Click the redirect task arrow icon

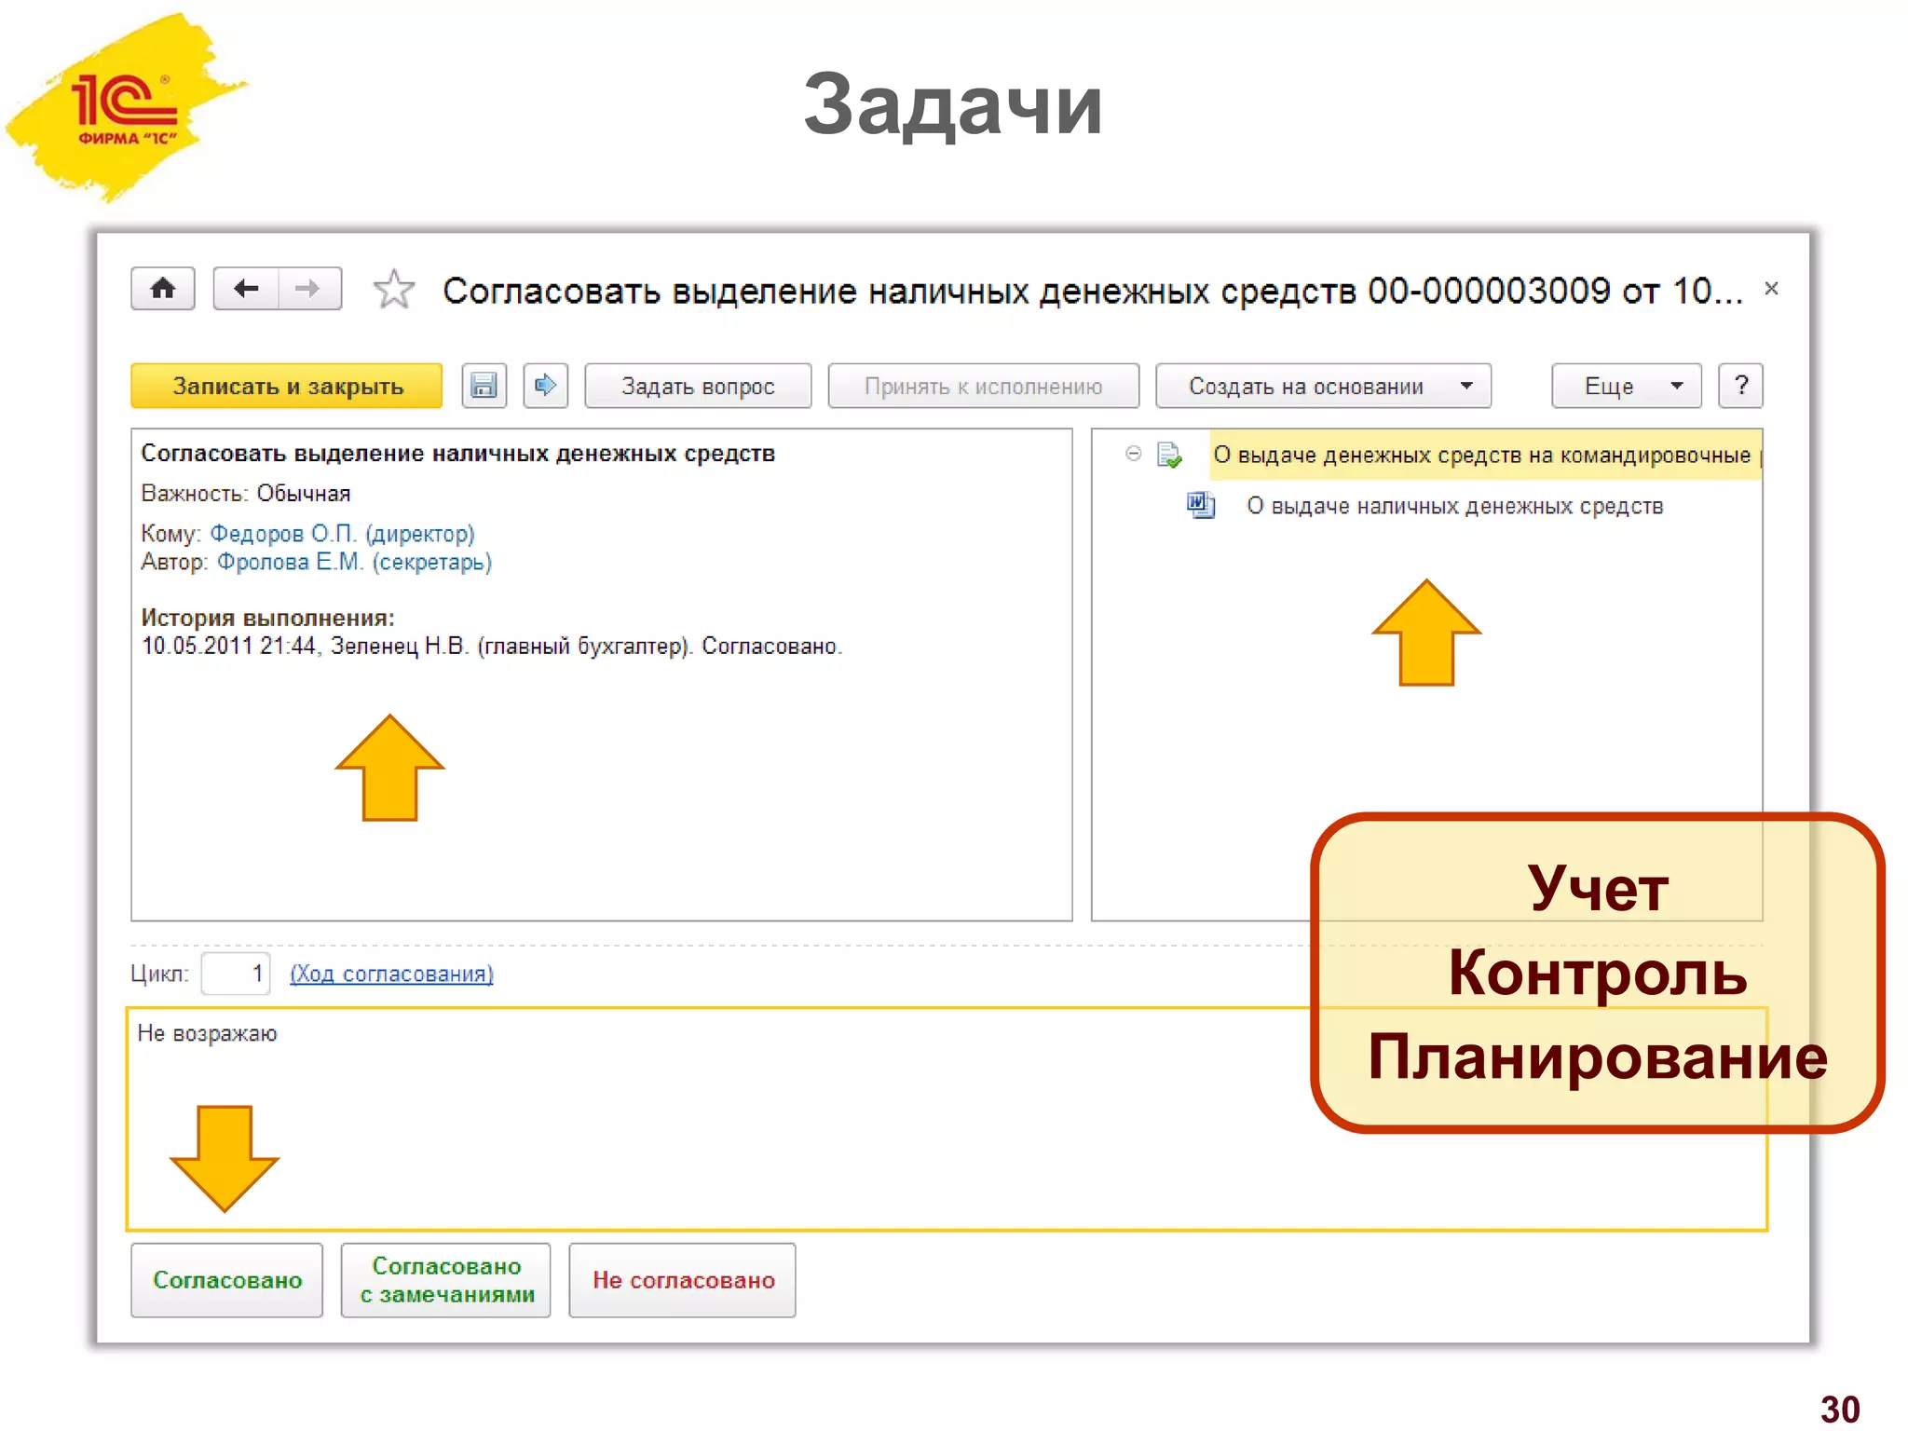pos(546,386)
